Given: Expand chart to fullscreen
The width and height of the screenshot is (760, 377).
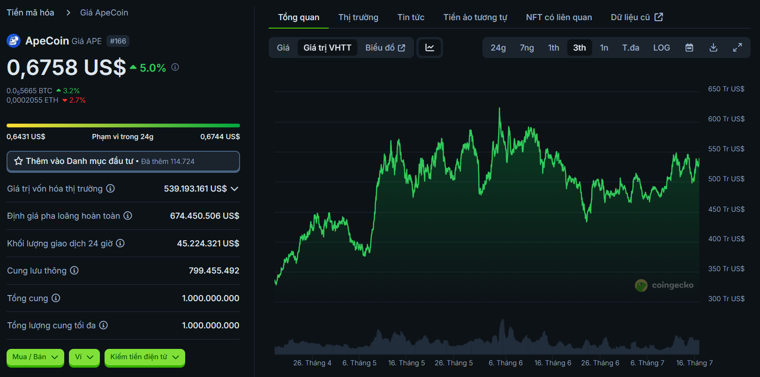Looking at the screenshot, I should click(x=737, y=48).
